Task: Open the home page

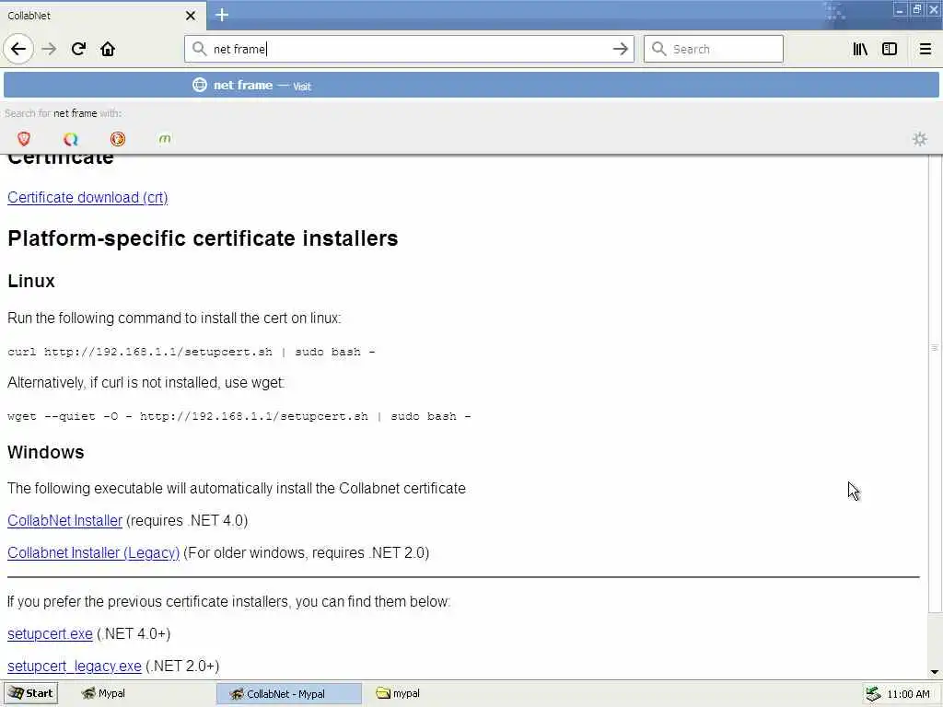Action: pos(108,49)
